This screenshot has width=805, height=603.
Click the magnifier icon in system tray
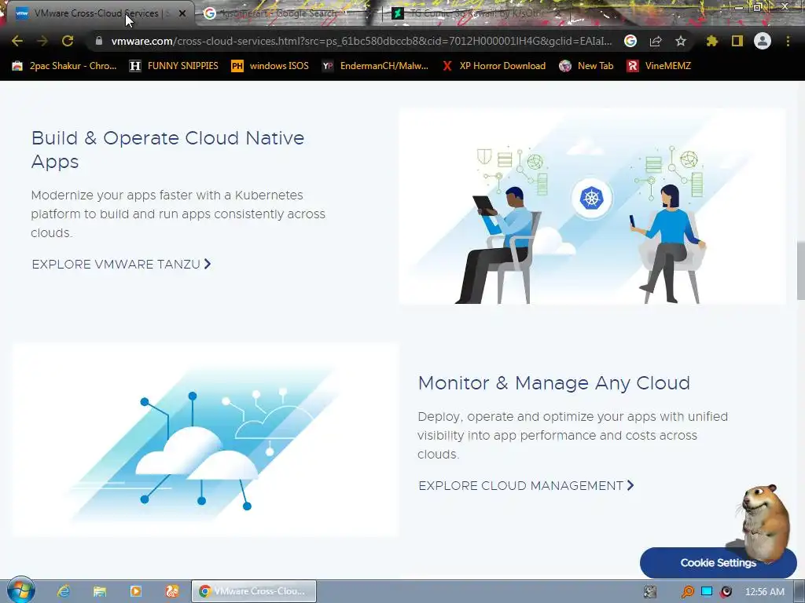pyautogui.click(x=687, y=592)
